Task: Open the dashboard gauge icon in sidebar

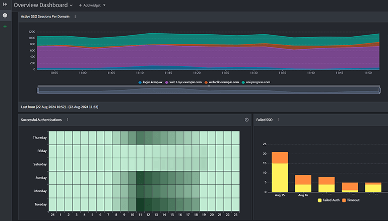Action: point(5,16)
